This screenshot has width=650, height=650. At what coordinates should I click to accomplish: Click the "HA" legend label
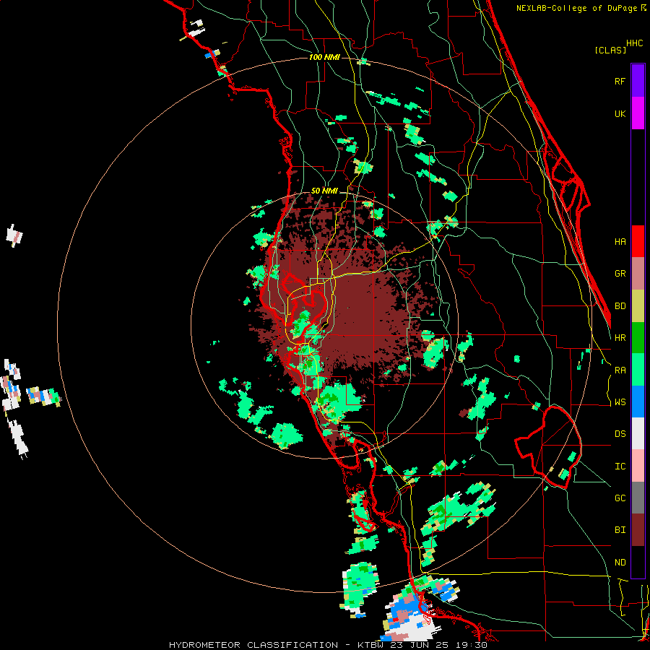pyautogui.click(x=620, y=241)
